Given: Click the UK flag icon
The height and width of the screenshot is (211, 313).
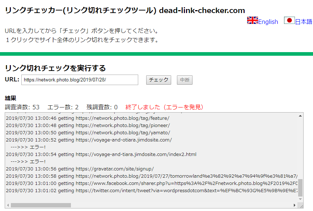Looking at the screenshot, I should point(252,20).
